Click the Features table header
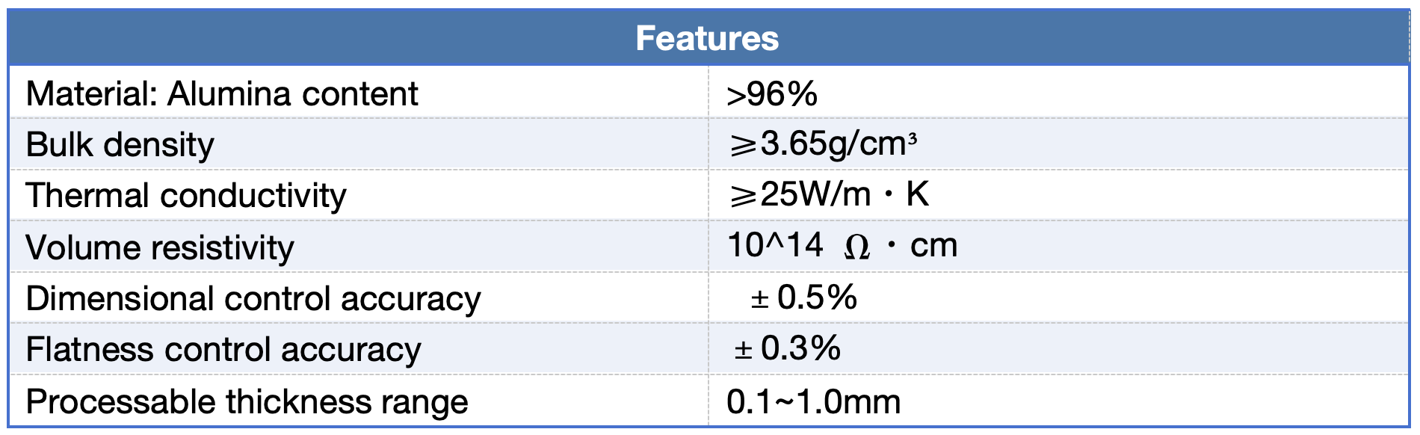The image size is (1420, 435). tap(708, 38)
